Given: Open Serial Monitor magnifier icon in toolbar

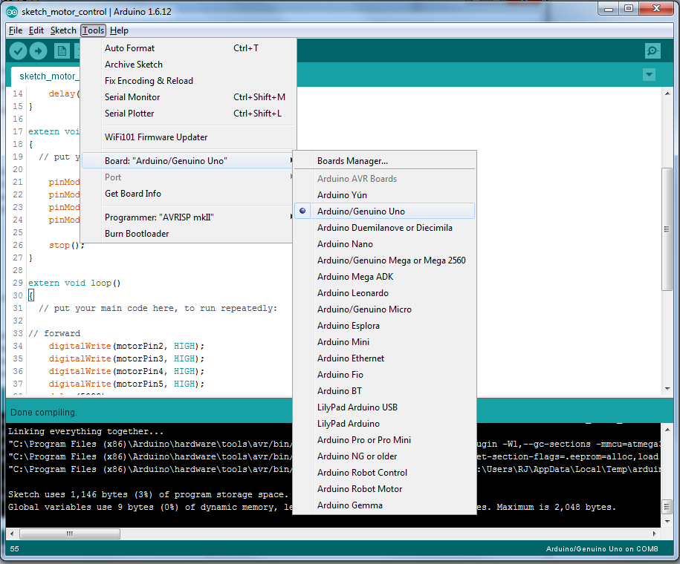Looking at the screenshot, I should pos(653,50).
